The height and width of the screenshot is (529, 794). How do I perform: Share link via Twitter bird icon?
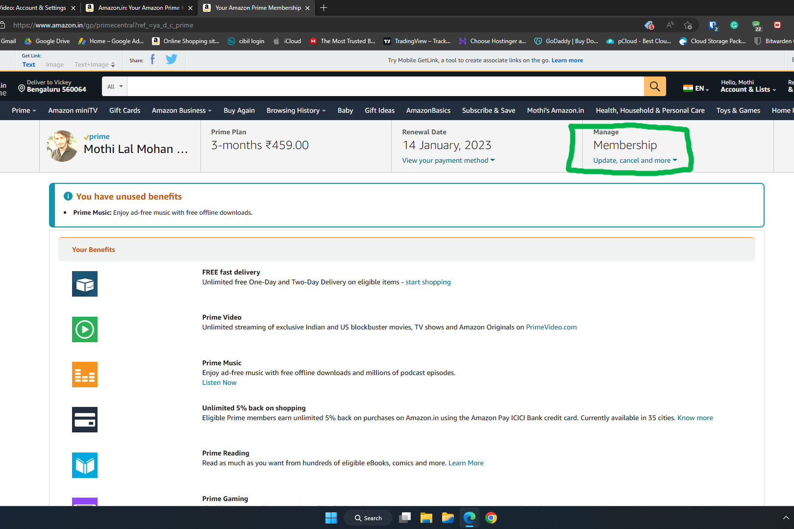click(172, 59)
